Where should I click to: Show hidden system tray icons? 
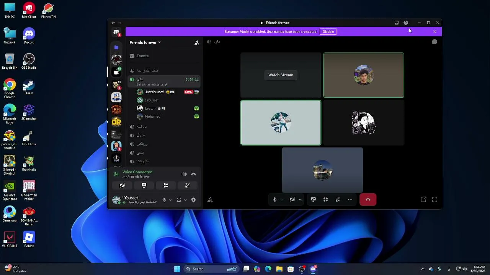coord(423,269)
